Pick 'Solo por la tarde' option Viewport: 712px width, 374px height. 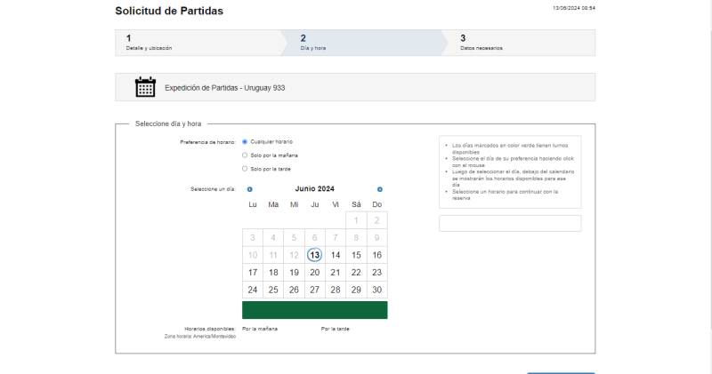[x=245, y=168]
